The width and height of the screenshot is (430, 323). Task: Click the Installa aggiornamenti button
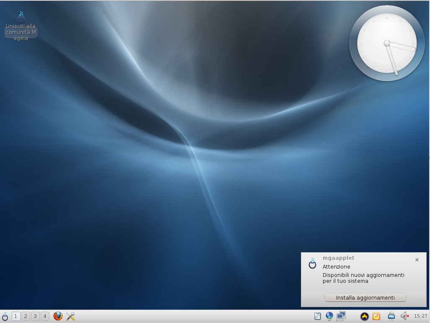click(365, 298)
